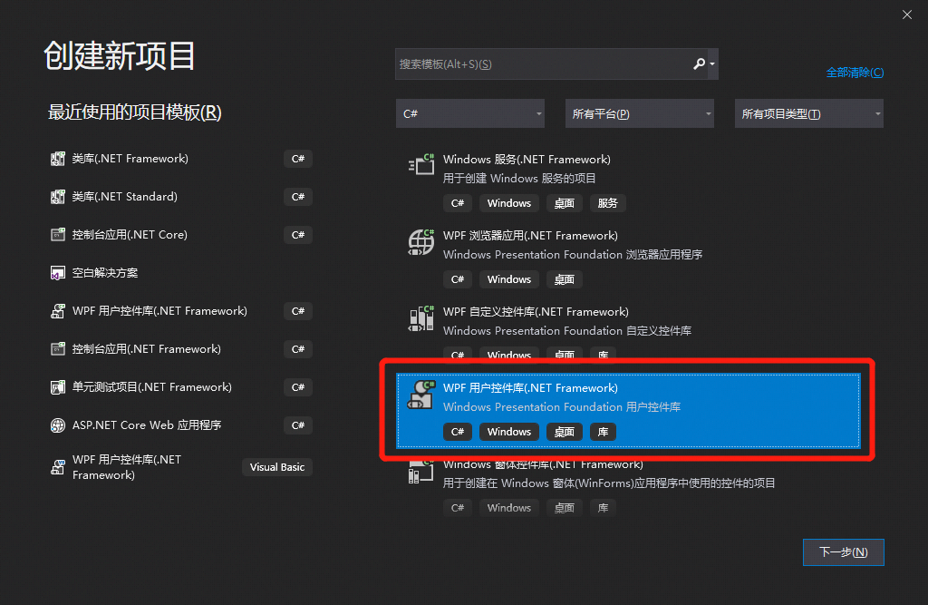Click the WPF browser application globe icon
The width and height of the screenshot is (928, 605).
(421, 242)
